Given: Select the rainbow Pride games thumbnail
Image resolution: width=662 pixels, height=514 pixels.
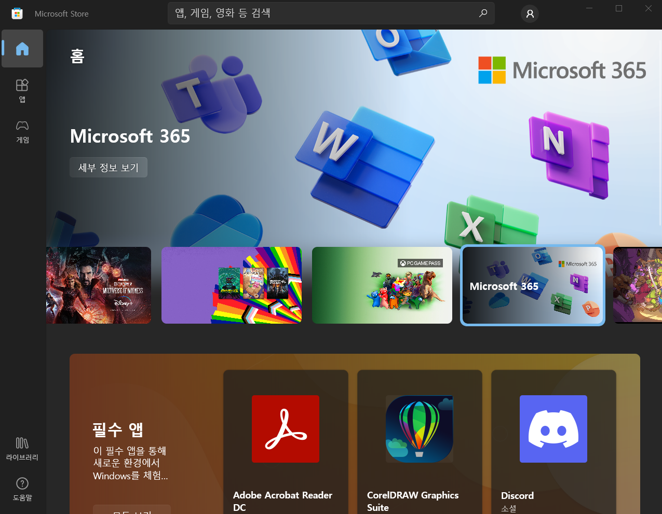Looking at the screenshot, I should 232,285.
